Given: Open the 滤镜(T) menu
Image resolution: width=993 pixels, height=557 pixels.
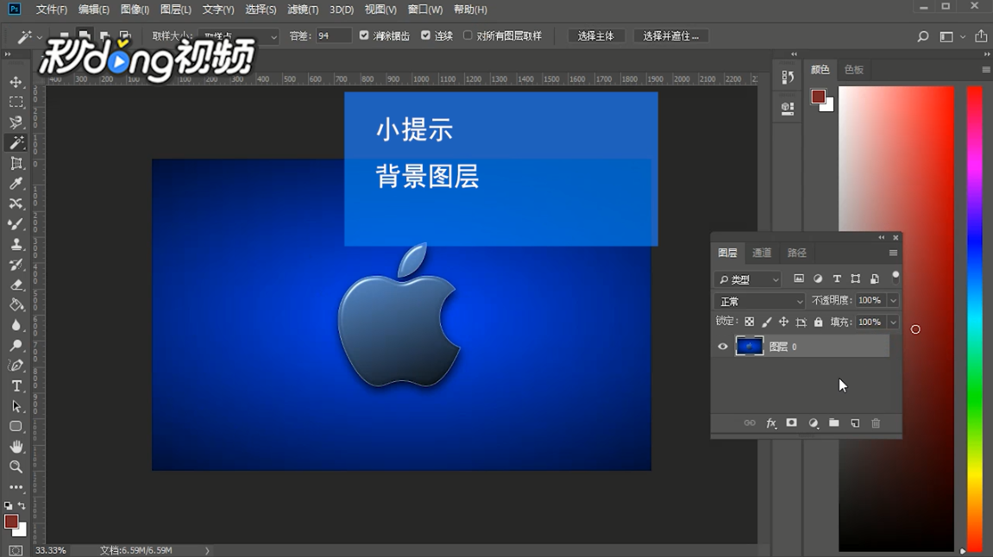Looking at the screenshot, I should 303,9.
